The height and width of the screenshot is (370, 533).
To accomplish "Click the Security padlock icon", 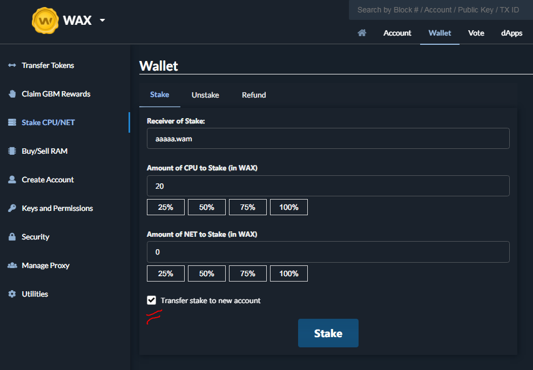I will coord(12,237).
